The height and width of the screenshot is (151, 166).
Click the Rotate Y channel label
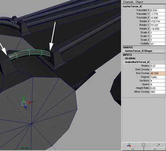[144, 25]
